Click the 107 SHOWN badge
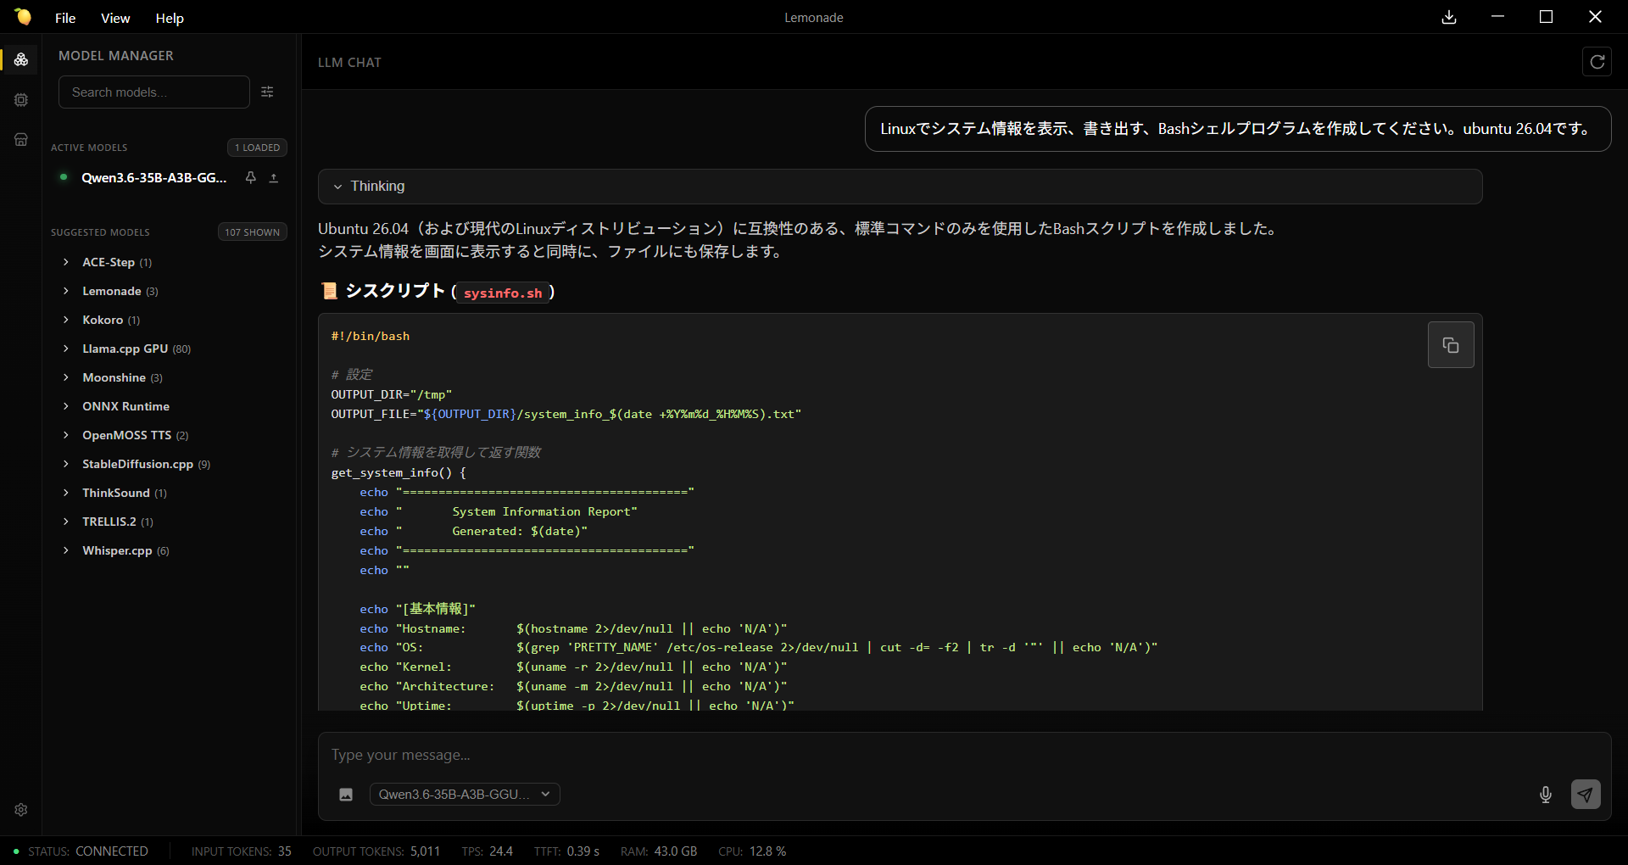Viewport: 1628px width, 865px height. pyautogui.click(x=252, y=232)
